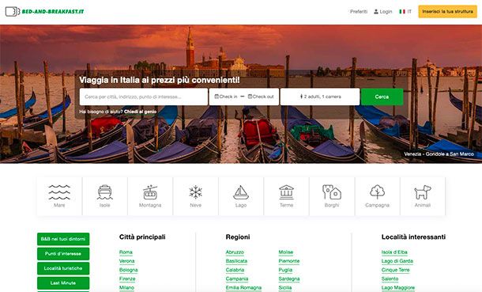Open the Isola d'Elba link
This screenshot has height=292, width=482.
(x=394, y=252)
